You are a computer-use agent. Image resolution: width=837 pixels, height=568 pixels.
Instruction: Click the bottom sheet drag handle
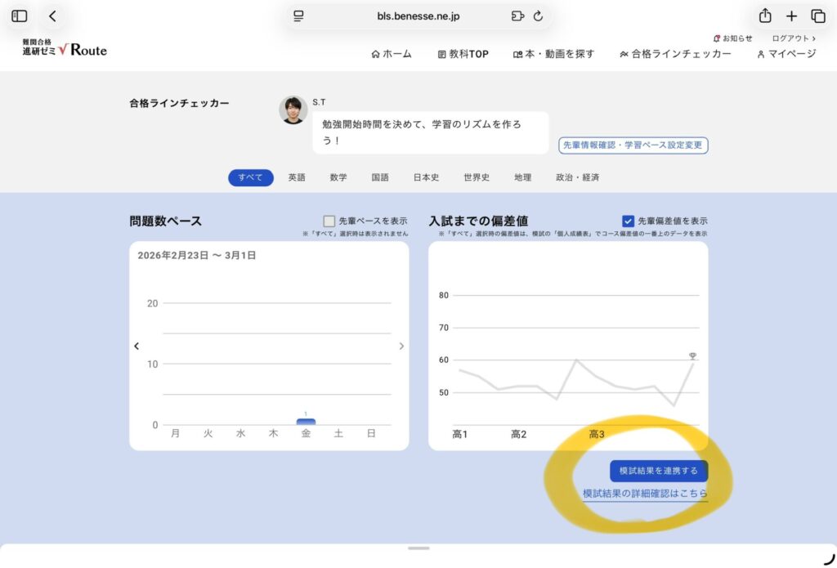tap(418, 548)
